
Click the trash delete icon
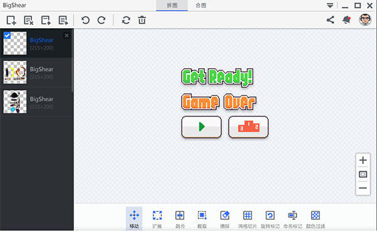coord(142,20)
